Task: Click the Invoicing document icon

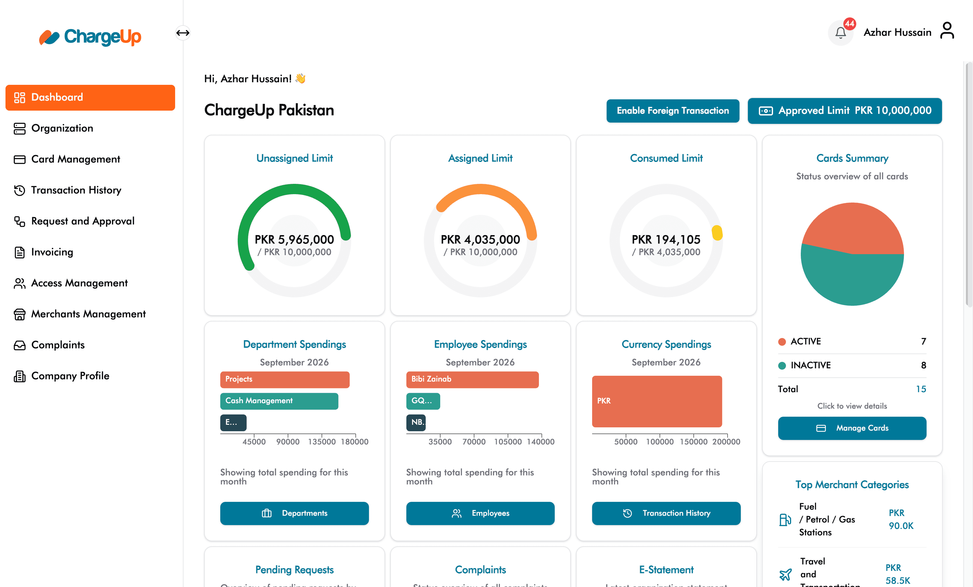Action: tap(19, 253)
